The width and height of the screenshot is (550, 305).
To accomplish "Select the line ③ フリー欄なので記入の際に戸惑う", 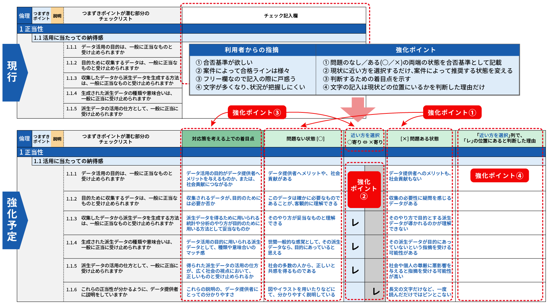I will point(246,79).
